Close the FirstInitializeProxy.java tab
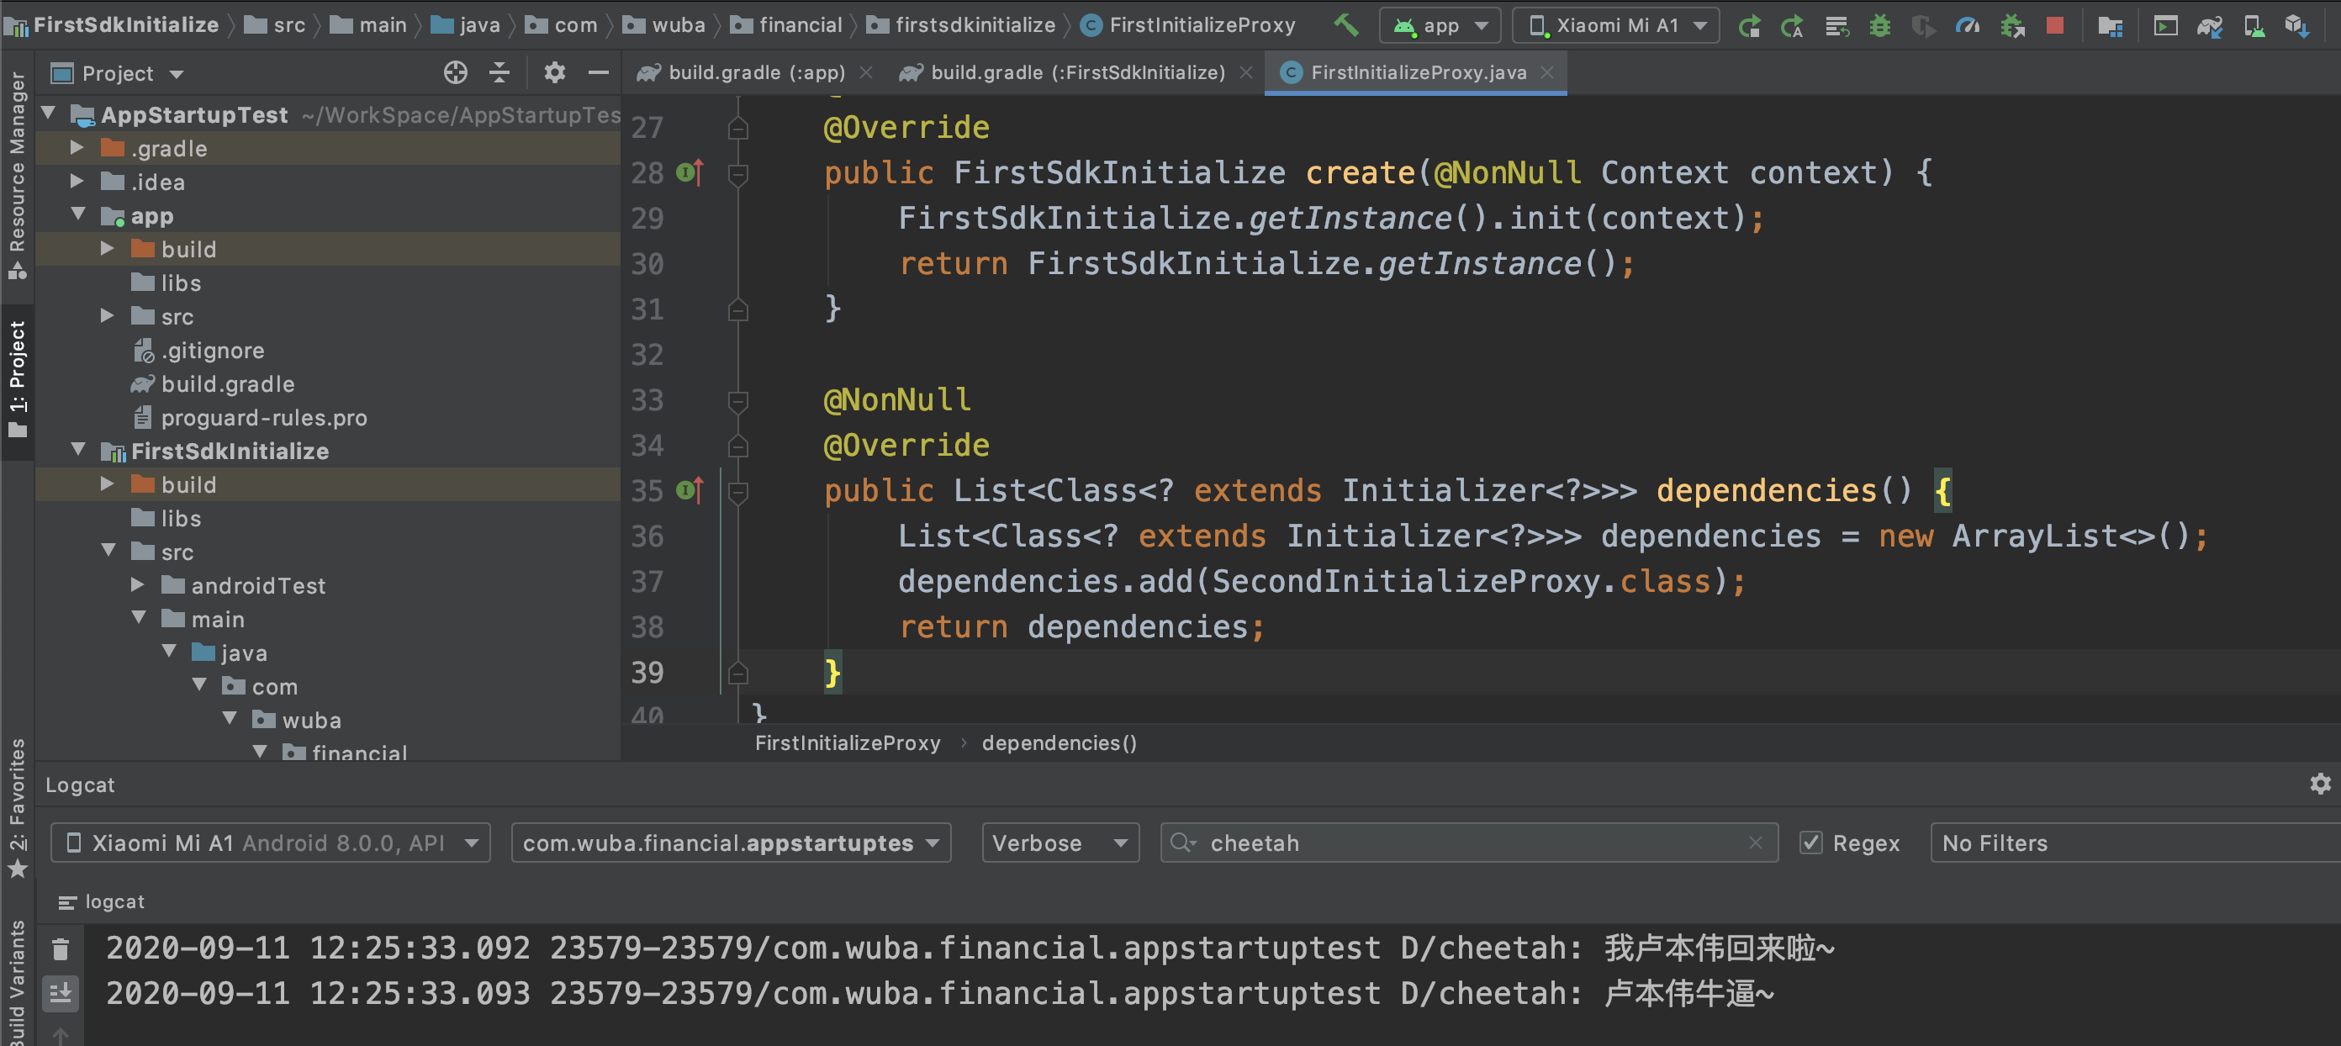Screen dimensions: 2341x1046 tap(1546, 72)
